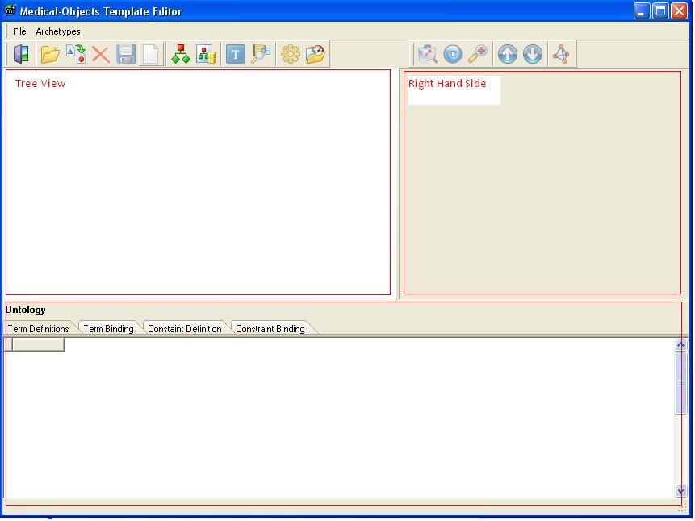Create new document with blank page icon
This screenshot has height=521, width=695.
tap(150, 54)
